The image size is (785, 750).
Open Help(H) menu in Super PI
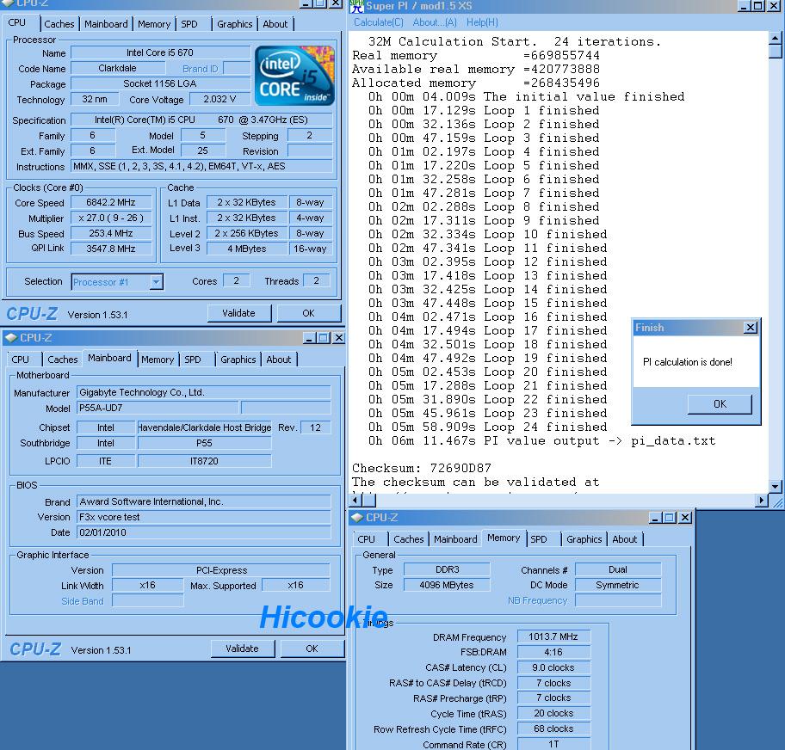point(482,22)
